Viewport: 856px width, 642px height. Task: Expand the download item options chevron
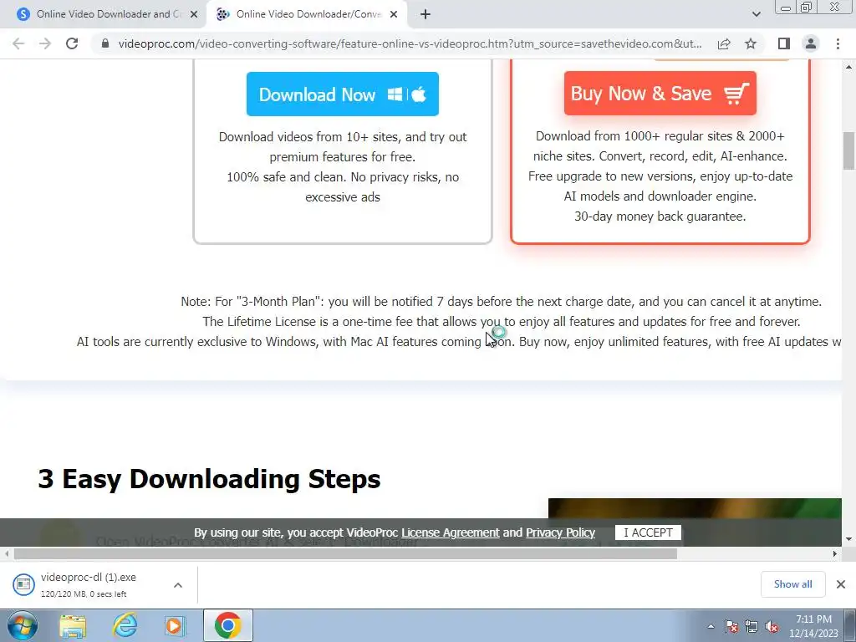point(178,585)
